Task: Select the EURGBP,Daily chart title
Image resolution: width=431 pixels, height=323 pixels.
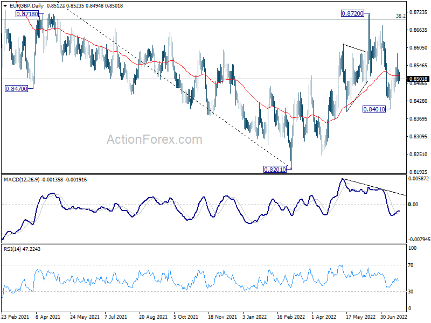Action: pos(26,5)
